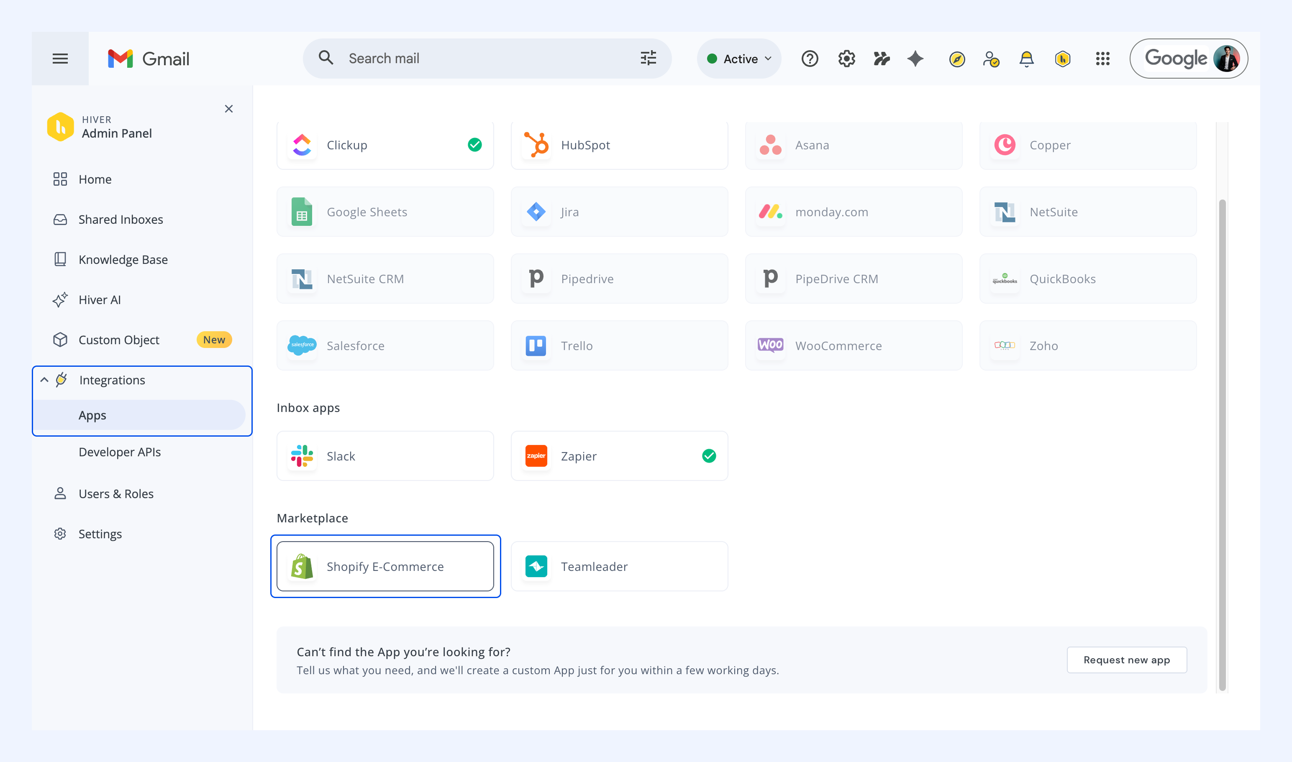The width and height of the screenshot is (1292, 762).
Task: Click the Gmail logo
Action: 149,59
